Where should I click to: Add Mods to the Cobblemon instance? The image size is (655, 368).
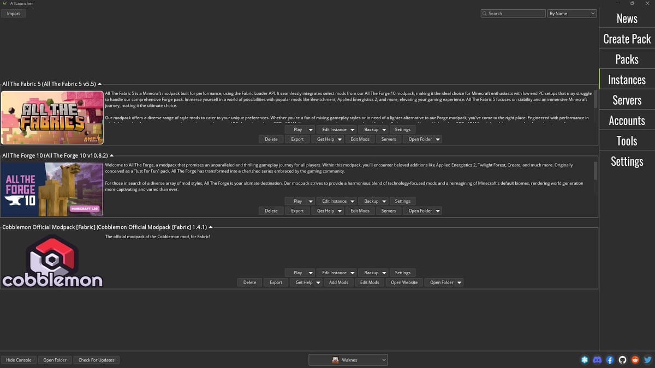pyautogui.click(x=338, y=282)
